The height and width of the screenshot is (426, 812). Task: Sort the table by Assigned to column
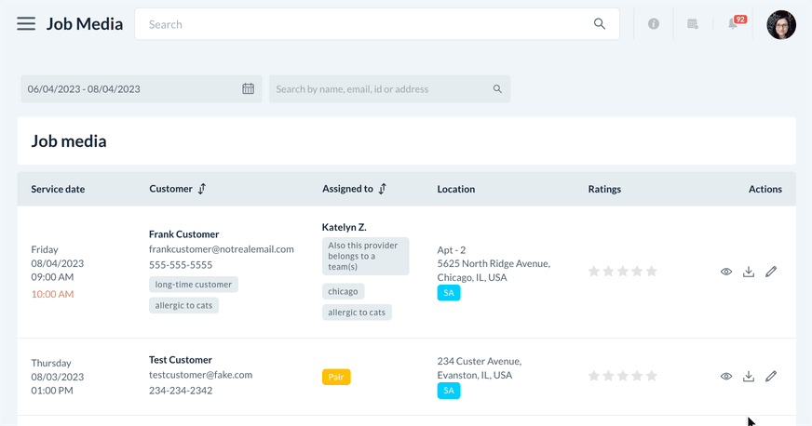click(x=382, y=189)
